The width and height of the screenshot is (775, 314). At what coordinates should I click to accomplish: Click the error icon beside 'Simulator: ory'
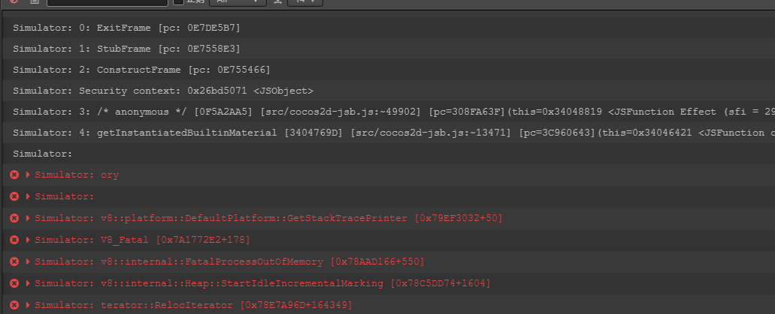coord(14,175)
